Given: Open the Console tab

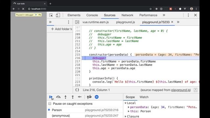Looking at the screenshot, I should coord(92,15).
